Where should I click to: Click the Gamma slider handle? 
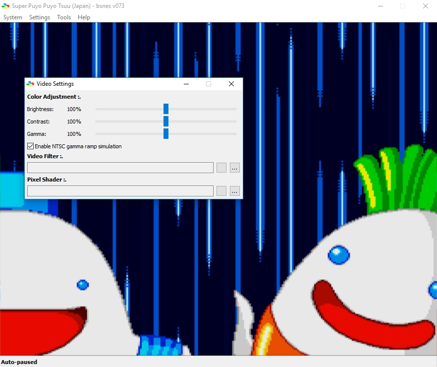tap(166, 133)
